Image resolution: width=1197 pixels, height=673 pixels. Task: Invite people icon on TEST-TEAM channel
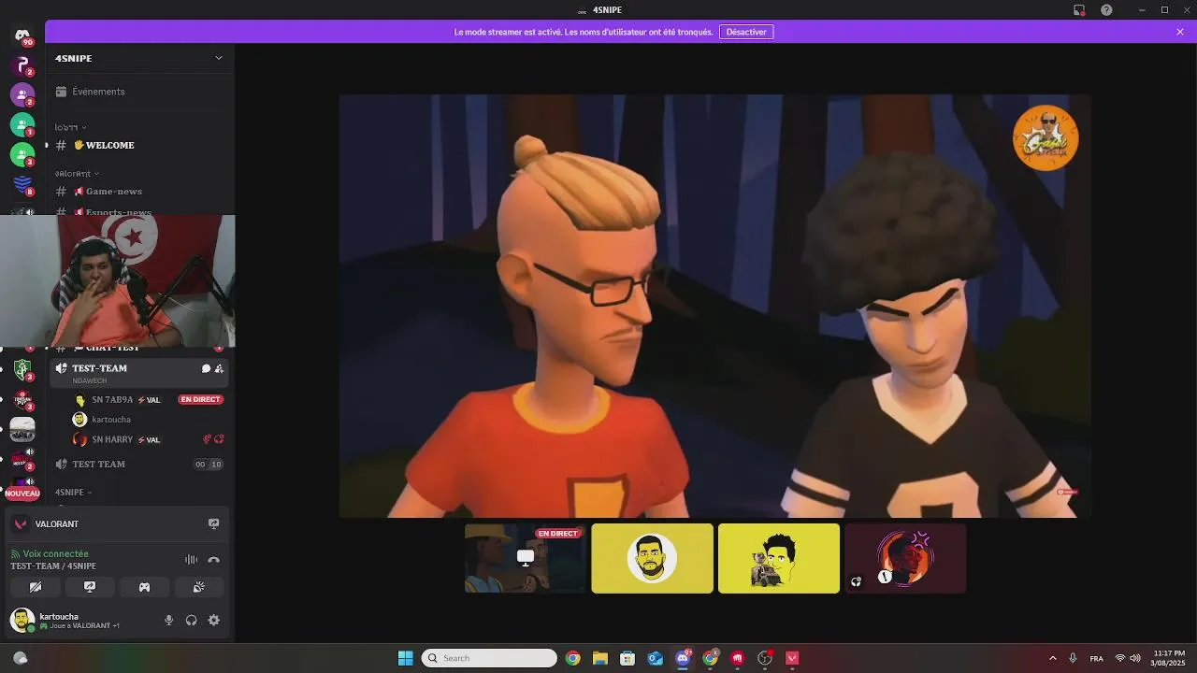tap(219, 368)
